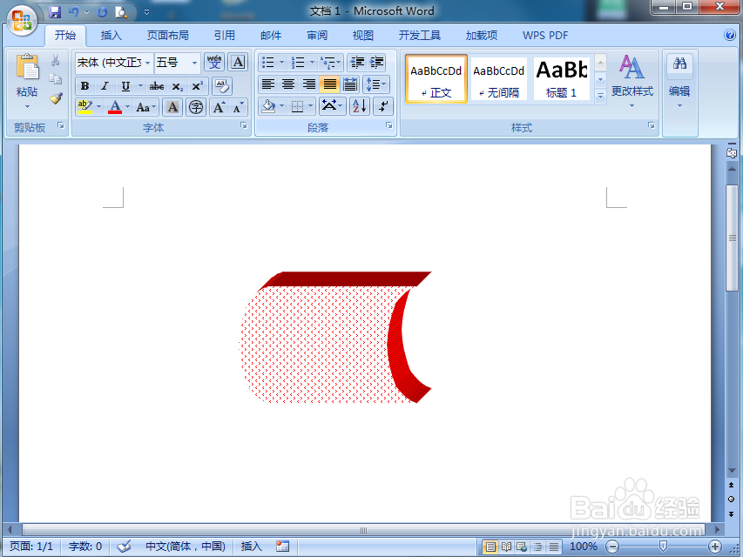Save the document from quick access toolbar

tap(55, 12)
